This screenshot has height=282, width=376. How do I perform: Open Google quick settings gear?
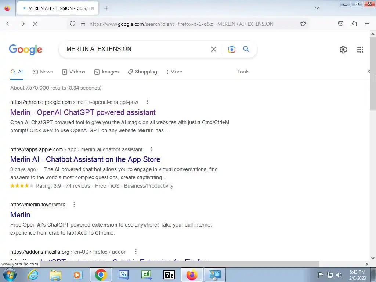pos(343,50)
